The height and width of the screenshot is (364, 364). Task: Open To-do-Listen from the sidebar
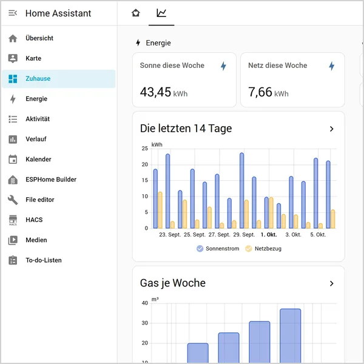pyautogui.click(x=58, y=260)
